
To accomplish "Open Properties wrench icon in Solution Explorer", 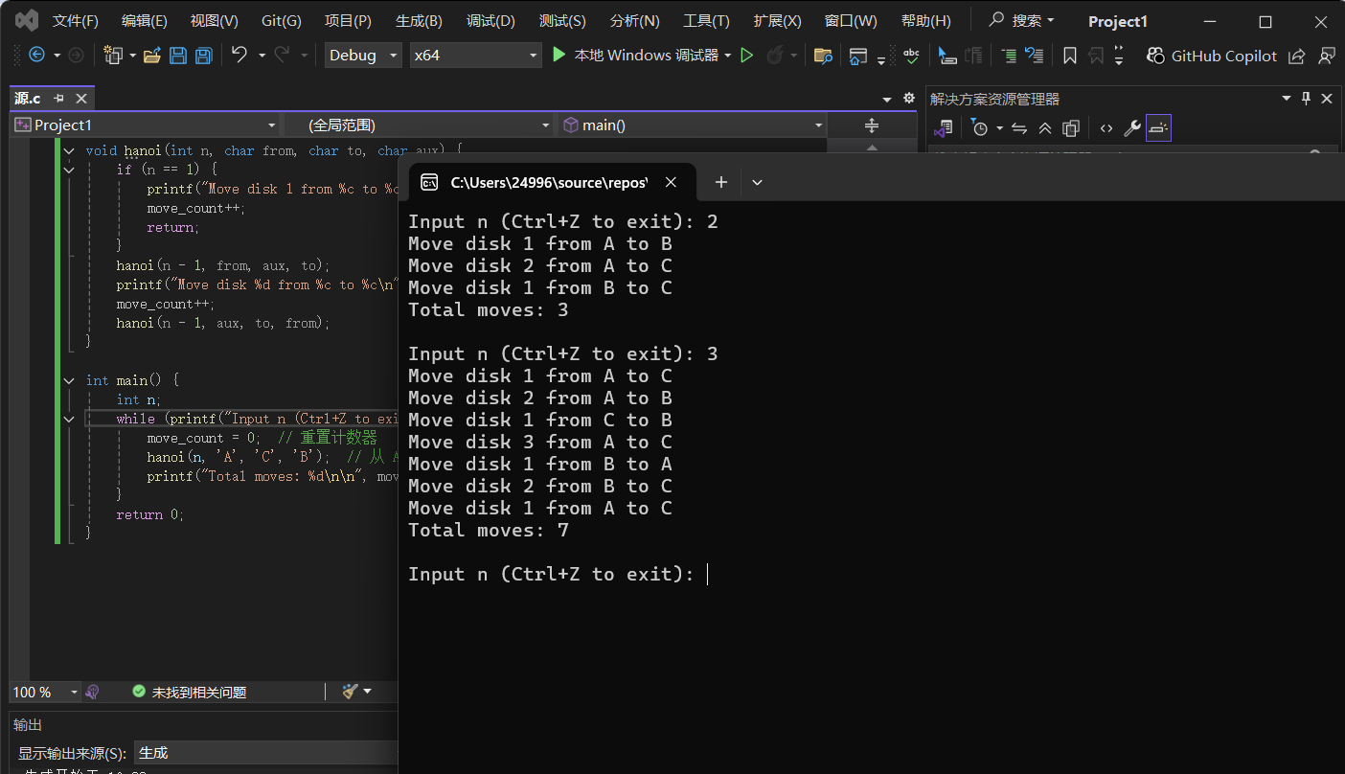I will (x=1132, y=127).
